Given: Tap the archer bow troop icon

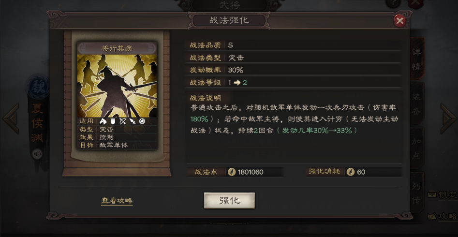Looking at the screenshot, I should coord(123,121).
